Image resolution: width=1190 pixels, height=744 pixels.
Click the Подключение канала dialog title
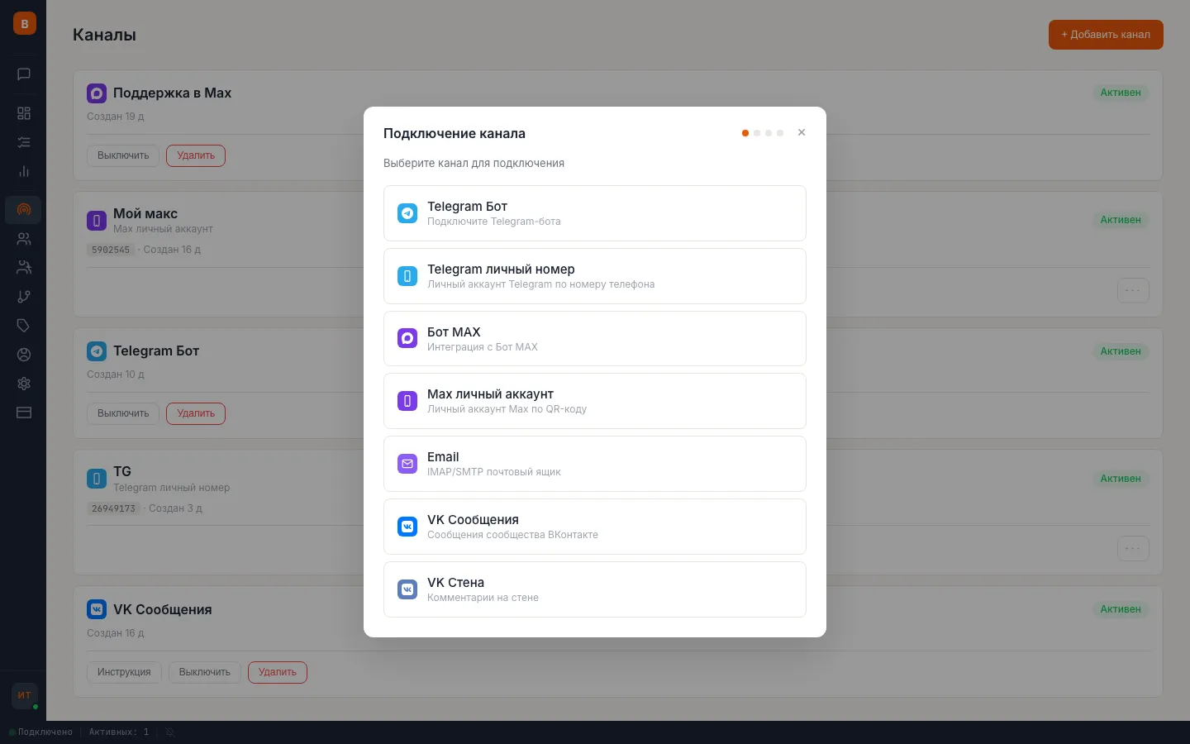point(455,133)
